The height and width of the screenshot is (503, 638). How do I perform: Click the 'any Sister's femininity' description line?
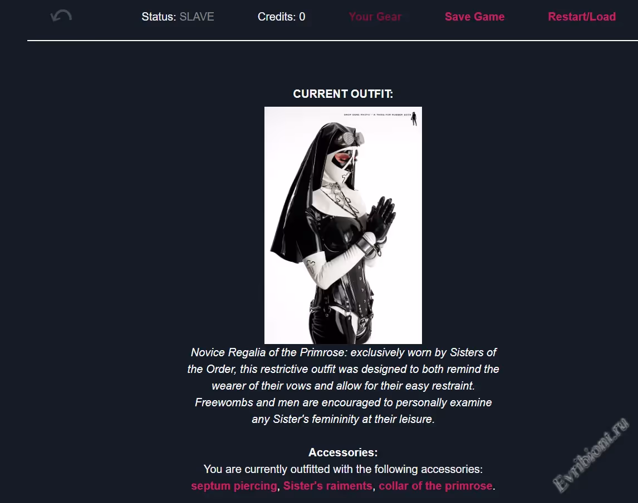click(x=343, y=419)
